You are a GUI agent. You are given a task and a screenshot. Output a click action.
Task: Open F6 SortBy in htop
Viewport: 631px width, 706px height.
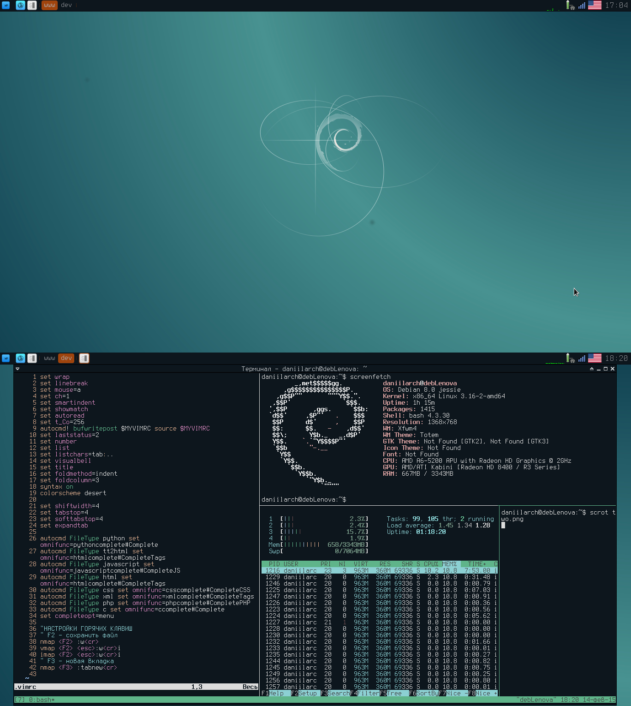pos(424,693)
